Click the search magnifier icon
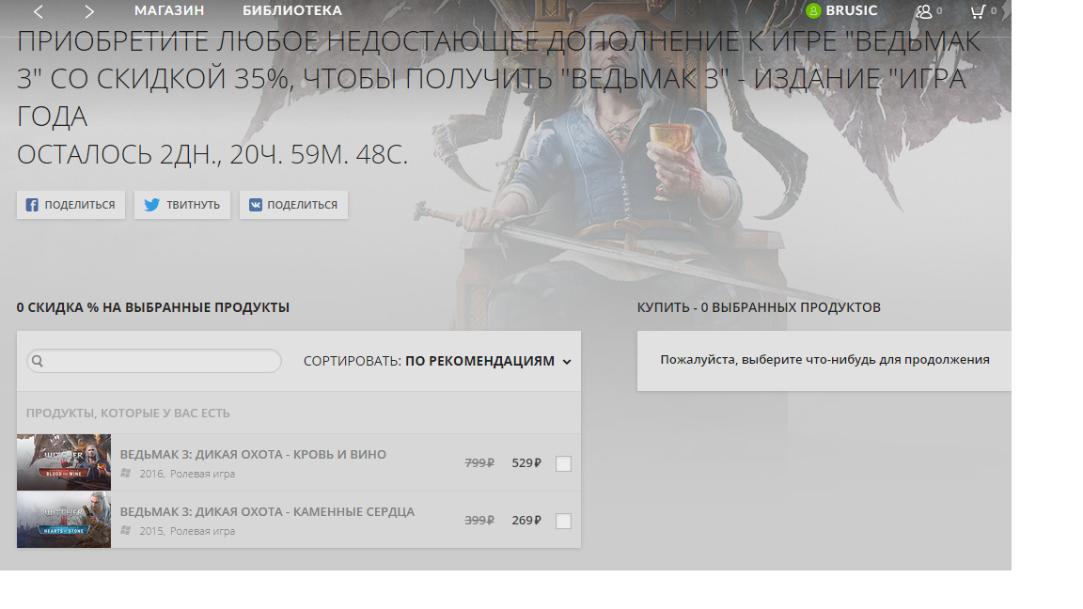The width and height of the screenshot is (1083, 609). [38, 361]
